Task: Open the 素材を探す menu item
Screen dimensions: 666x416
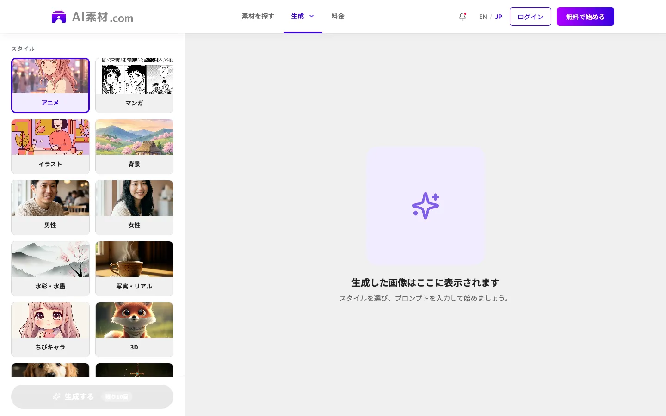Action: tap(258, 16)
